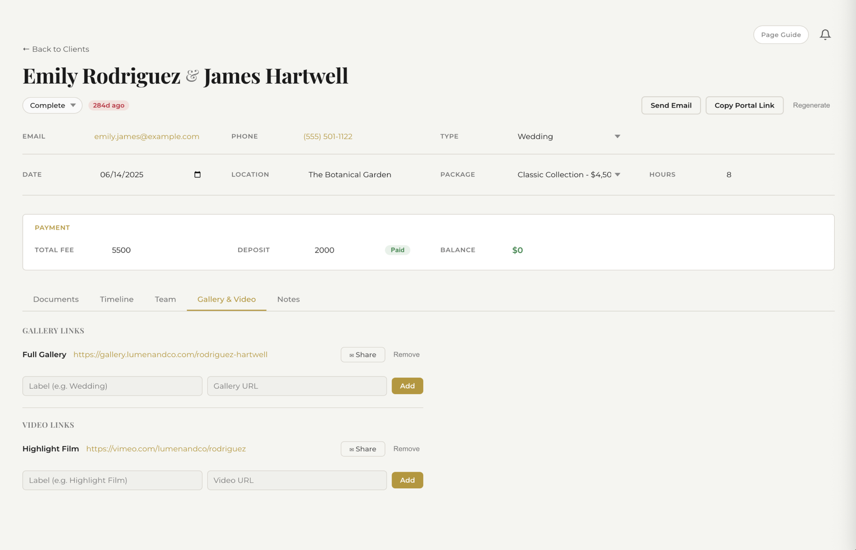Image resolution: width=856 pixels, height=550 pixels.
Task: Click the Gallery URL input field
Action: 297,386
